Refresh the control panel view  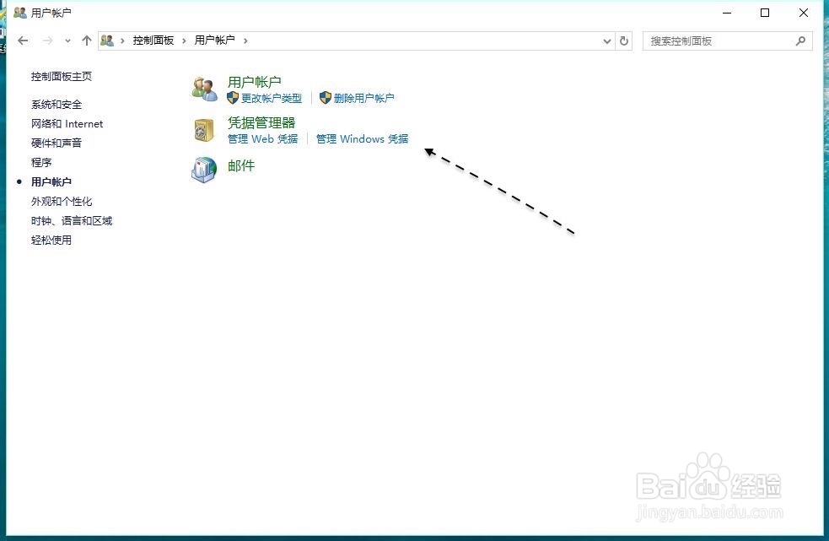pos(624,41)
